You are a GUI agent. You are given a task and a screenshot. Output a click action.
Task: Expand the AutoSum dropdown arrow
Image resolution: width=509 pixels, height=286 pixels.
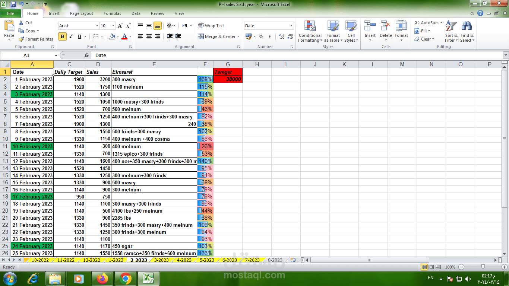[442, 23]
